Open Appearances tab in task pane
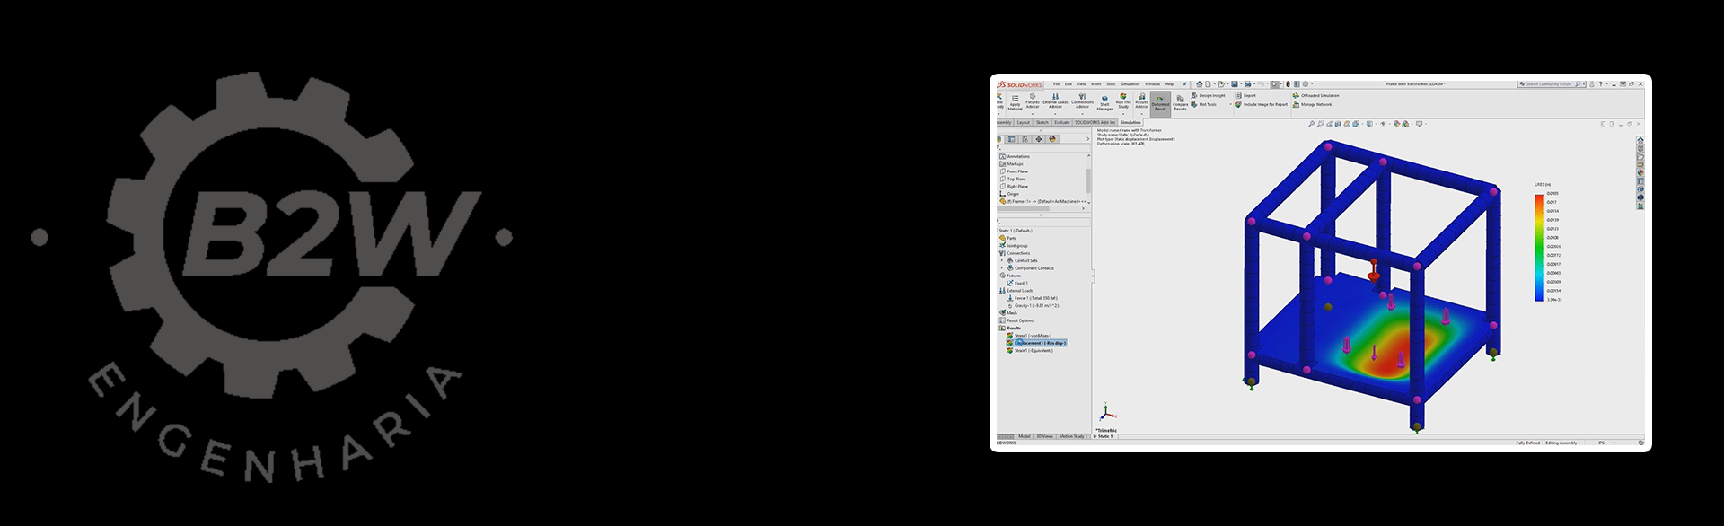Image resolution: width=1724 pixels, height=526 pixels. coord(1640,172)
